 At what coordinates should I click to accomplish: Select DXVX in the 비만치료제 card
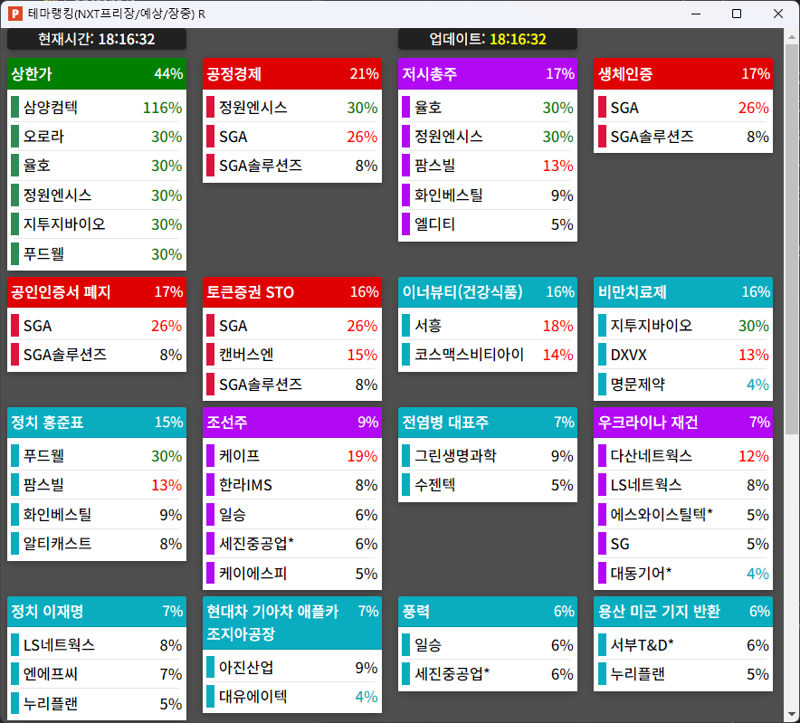[683, 355]
